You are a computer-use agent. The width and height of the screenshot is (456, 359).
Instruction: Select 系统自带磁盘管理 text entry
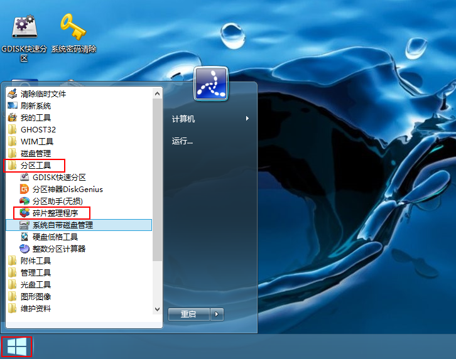click(x=63, y=225)
